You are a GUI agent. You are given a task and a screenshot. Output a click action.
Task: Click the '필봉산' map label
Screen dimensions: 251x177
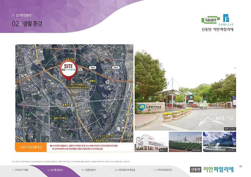pyautogui.click(x=92, y=81)
